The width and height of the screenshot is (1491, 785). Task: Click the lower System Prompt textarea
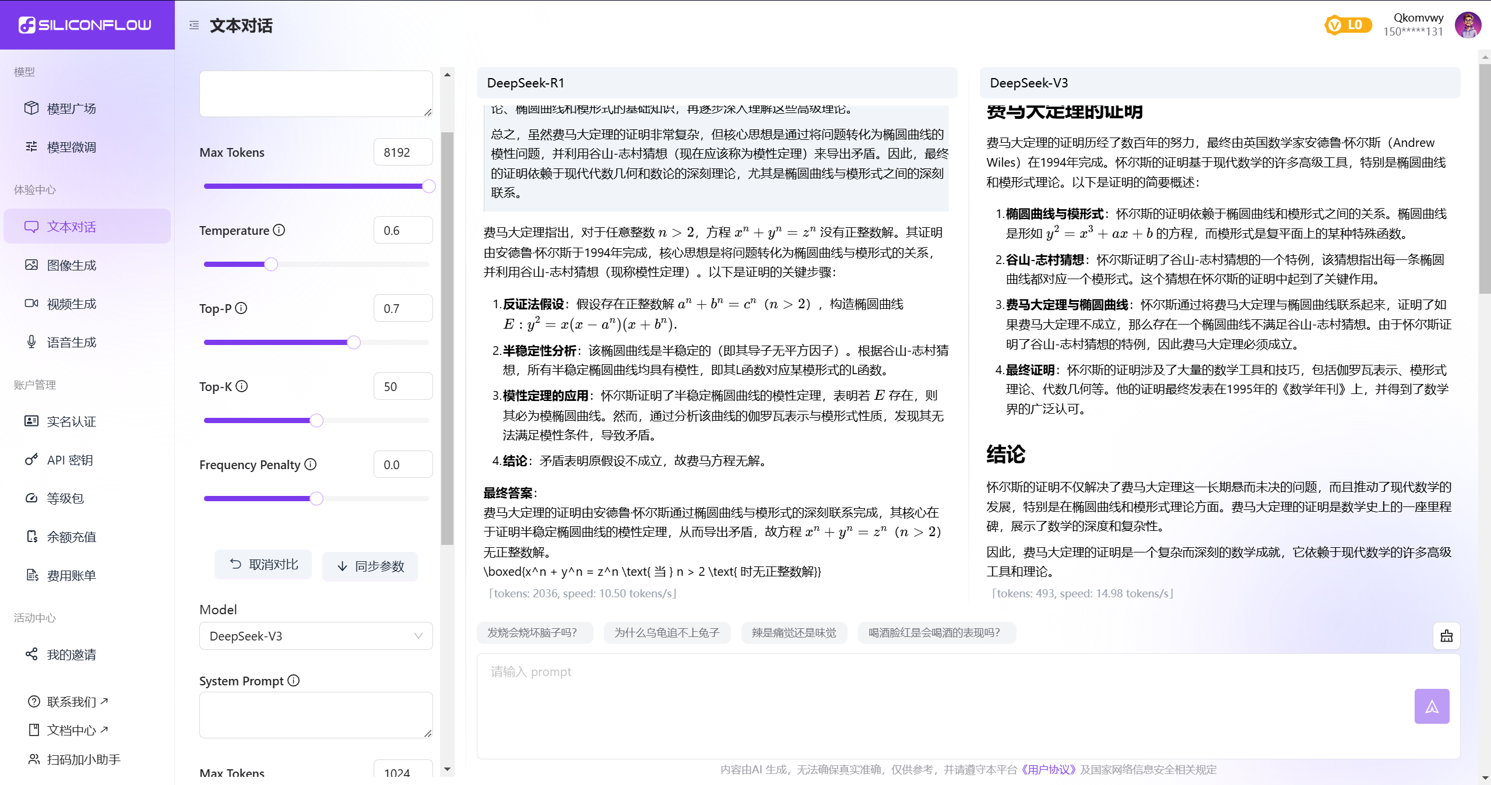click(316, 715)
